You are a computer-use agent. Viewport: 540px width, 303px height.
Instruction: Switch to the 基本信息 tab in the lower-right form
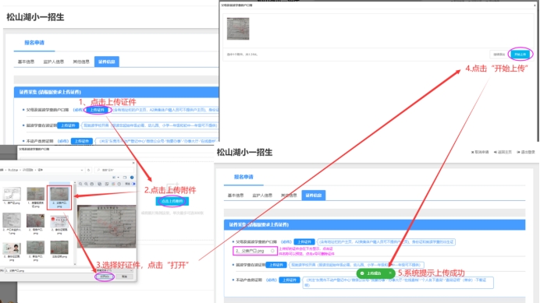pos(236,196)
